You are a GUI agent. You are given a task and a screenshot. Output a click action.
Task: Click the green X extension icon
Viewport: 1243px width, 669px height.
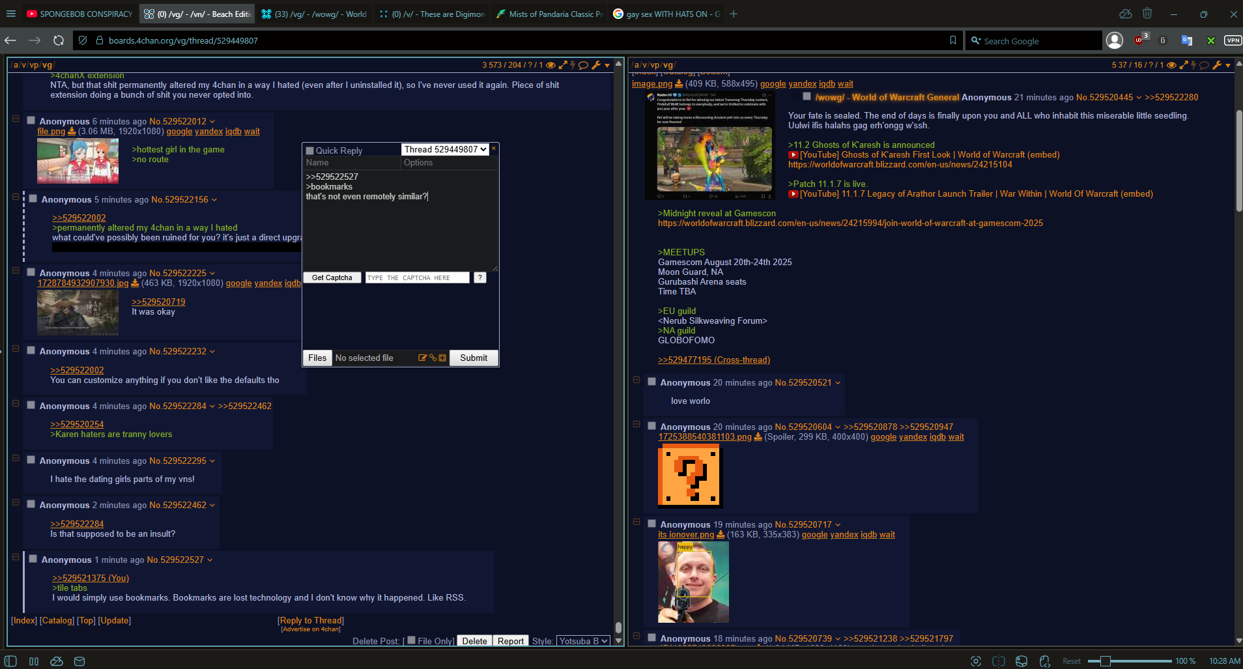(x=1210, y=40)
